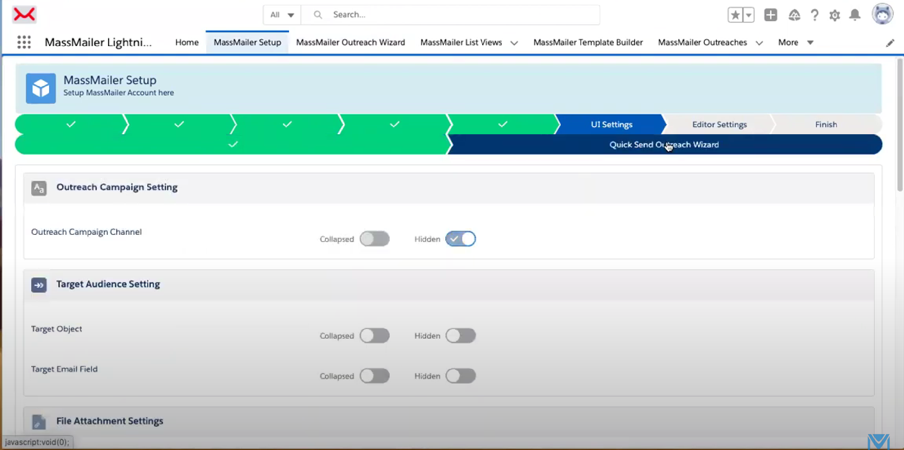Toggle Collapsed for Target Email Field
The width and height of the screenshot is (904, 450).
click(374, 376)
